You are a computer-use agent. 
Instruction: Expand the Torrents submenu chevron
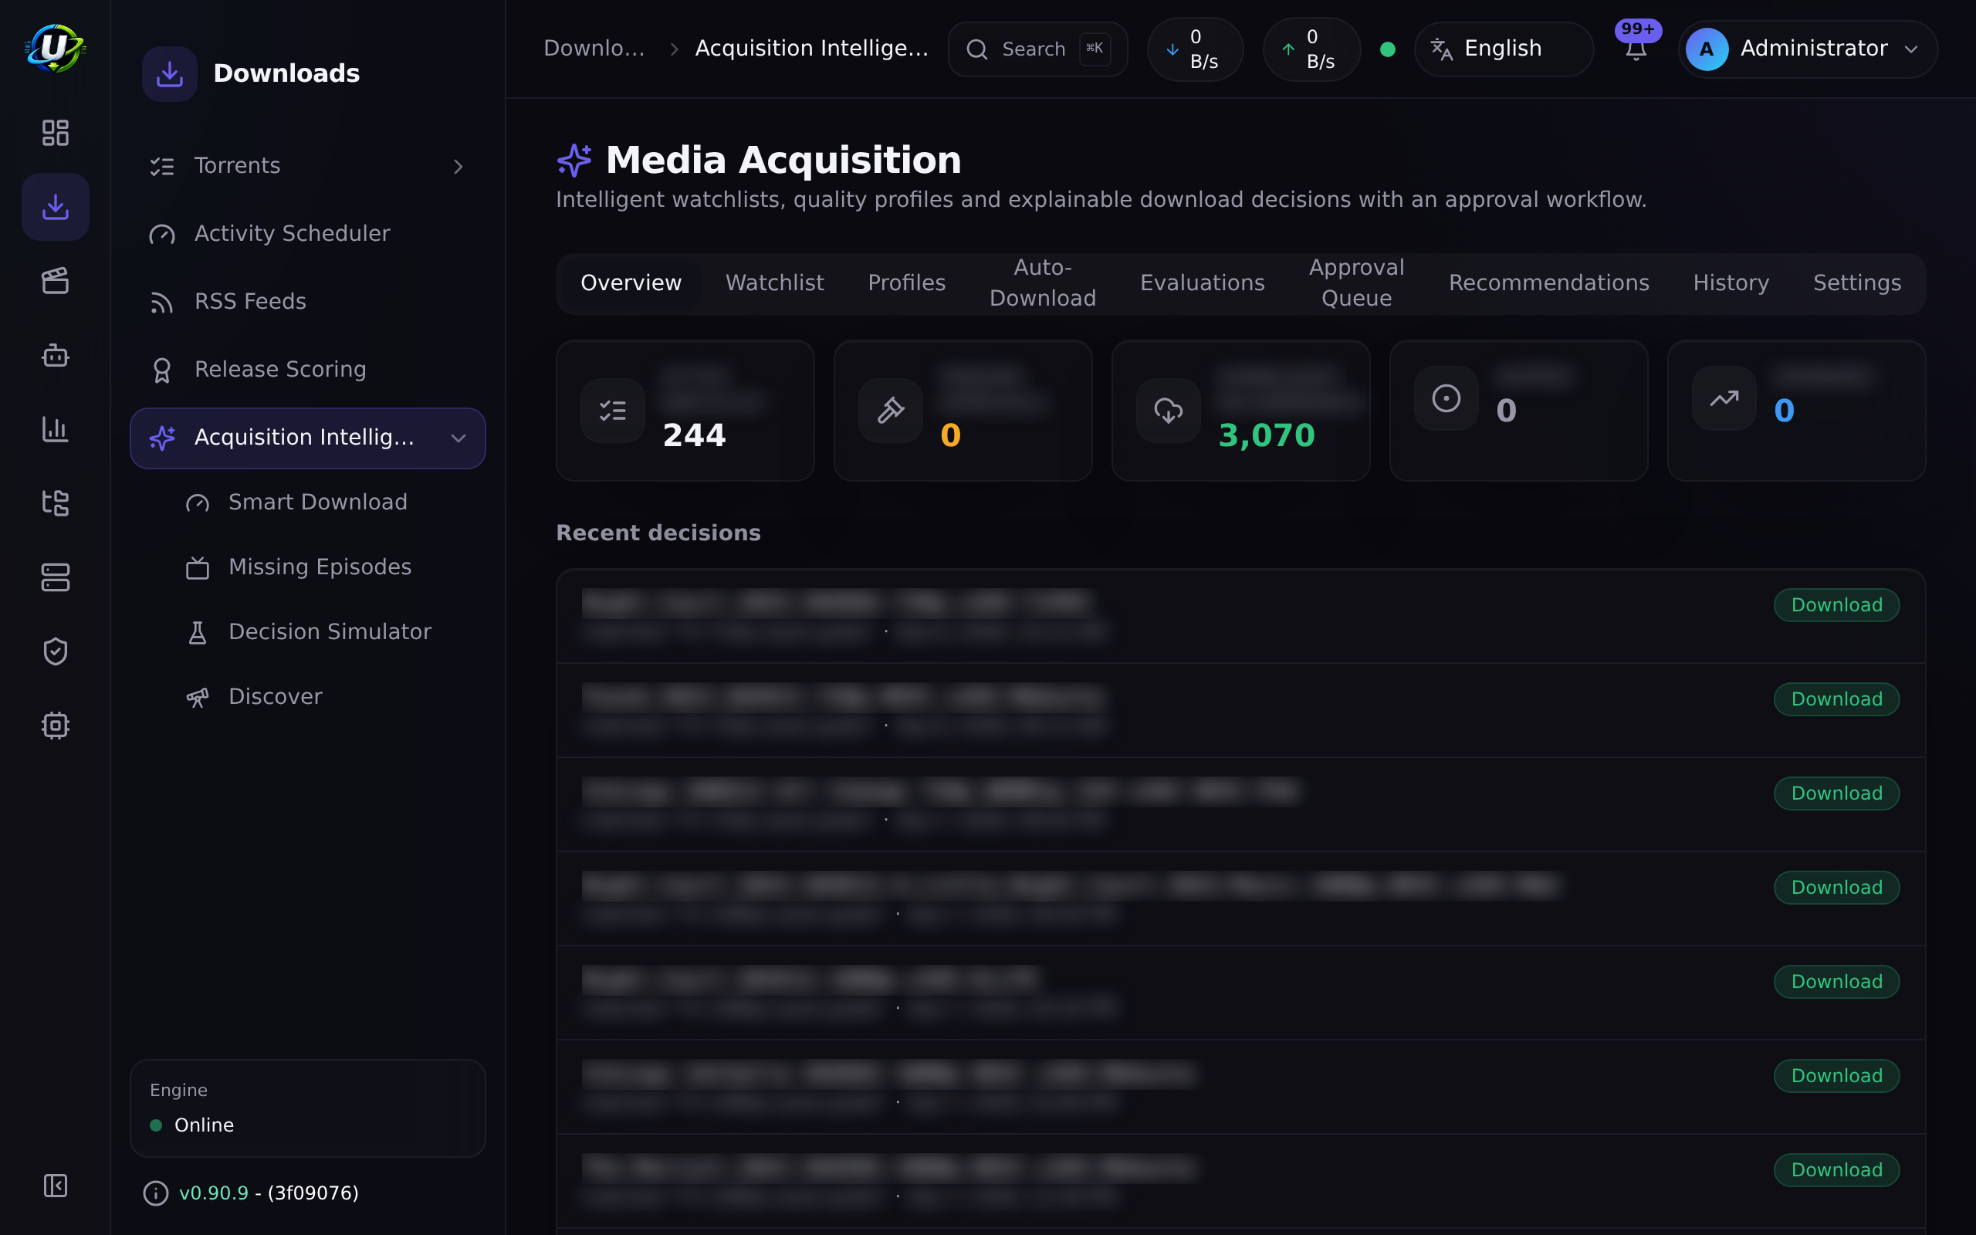click(x=458, y=167)
